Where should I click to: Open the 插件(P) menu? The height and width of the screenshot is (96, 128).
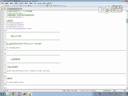click(44, 3)
